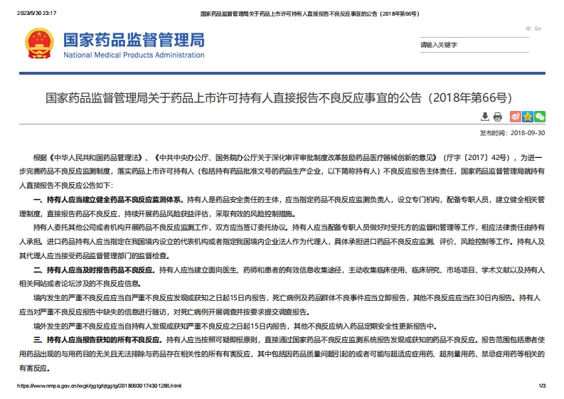Print the page with the printer icon
The width and height of the screenshot is (564, 399).
click(498, 117)
